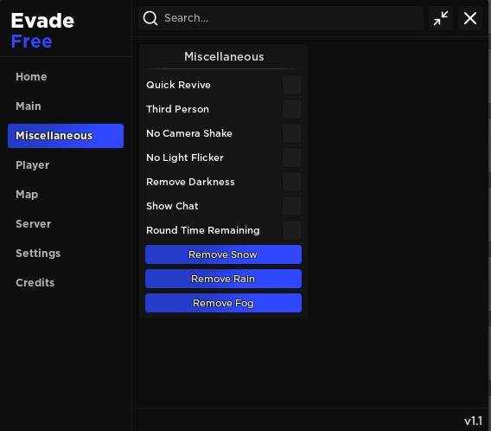Open the Map tab
This screenshot has width=491, height=431.
[66, 195]
